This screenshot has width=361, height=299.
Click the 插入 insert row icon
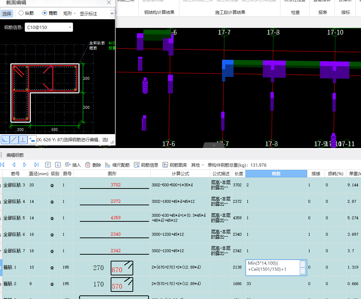point(68,165)
